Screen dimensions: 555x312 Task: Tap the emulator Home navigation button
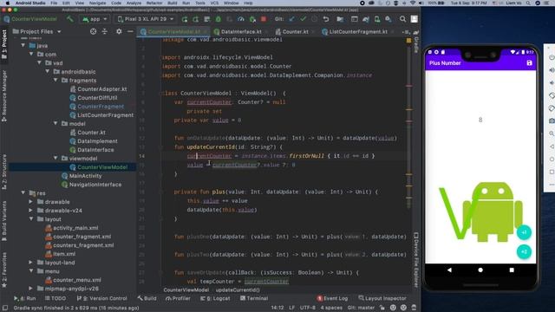(x=480, y=270)
